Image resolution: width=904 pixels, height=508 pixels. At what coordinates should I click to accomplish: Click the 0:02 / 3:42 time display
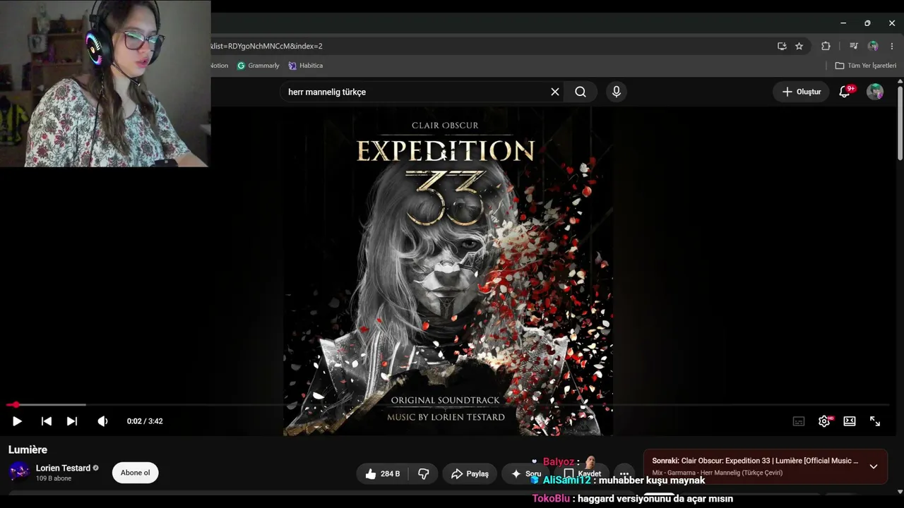coord(145,421)
